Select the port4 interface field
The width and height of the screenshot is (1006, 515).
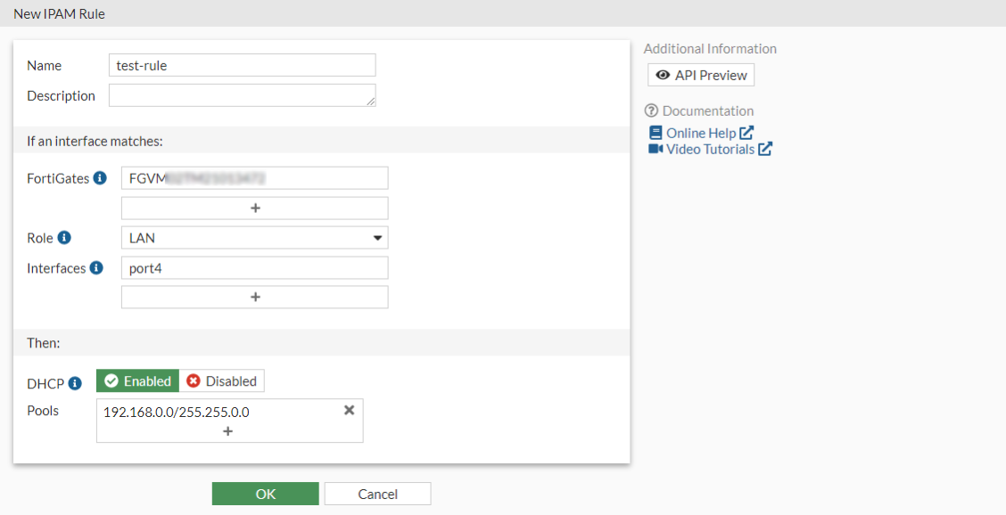pos(255,267)
